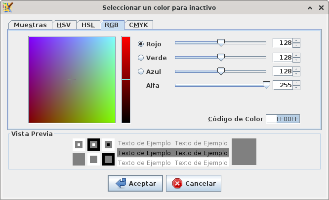
Task: Click the Alfa label
Action: tap(153, 85)
